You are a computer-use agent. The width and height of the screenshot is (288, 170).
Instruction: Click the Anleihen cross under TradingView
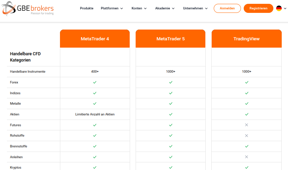[x=247, y=157]
